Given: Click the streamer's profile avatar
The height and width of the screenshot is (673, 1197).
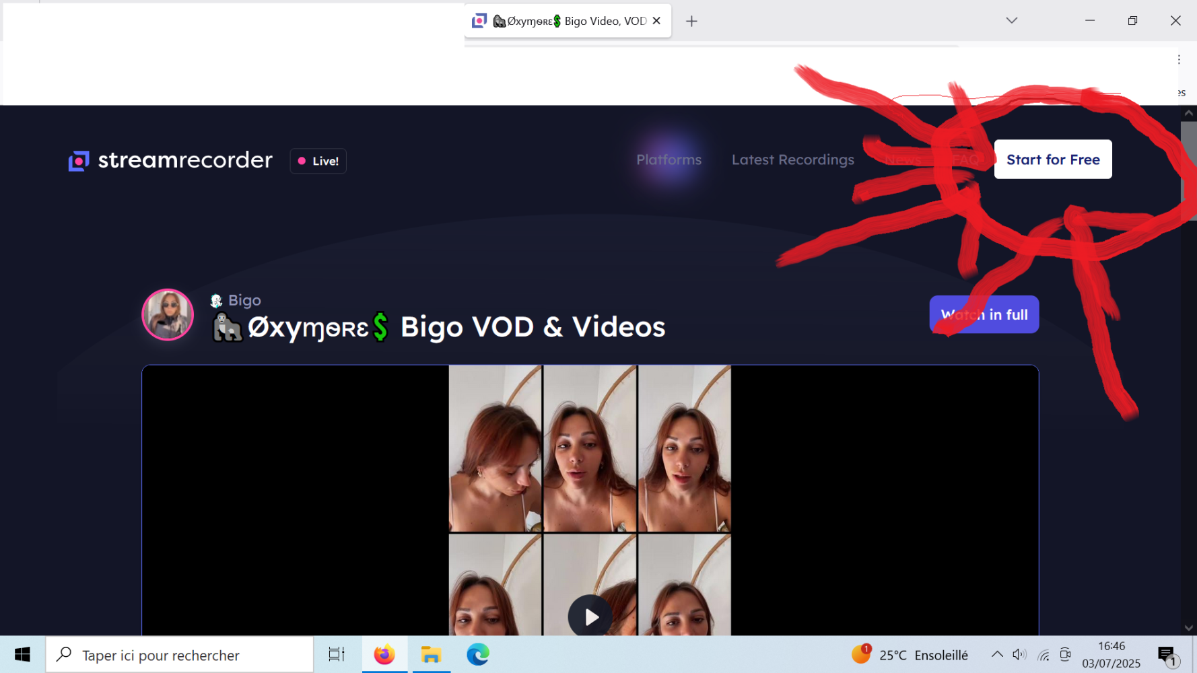Looking at the screenshot, I should coord(168,314).
